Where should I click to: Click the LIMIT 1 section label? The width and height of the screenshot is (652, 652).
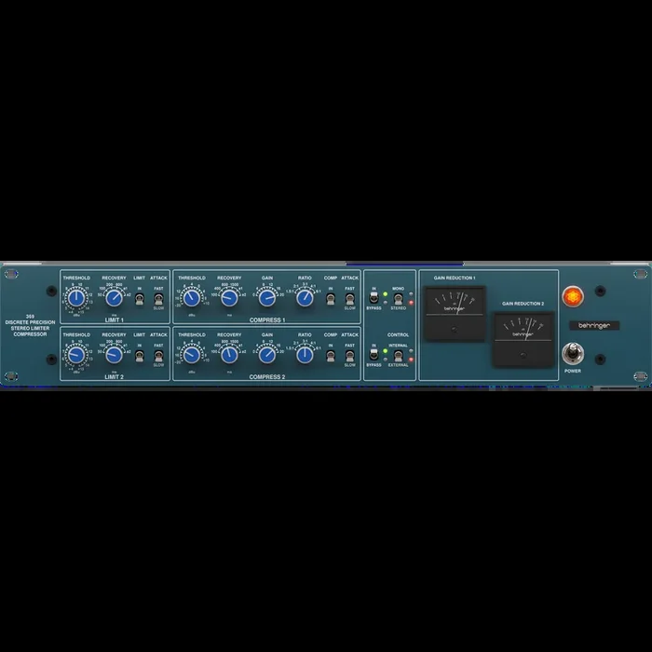[x=114, y=320]
